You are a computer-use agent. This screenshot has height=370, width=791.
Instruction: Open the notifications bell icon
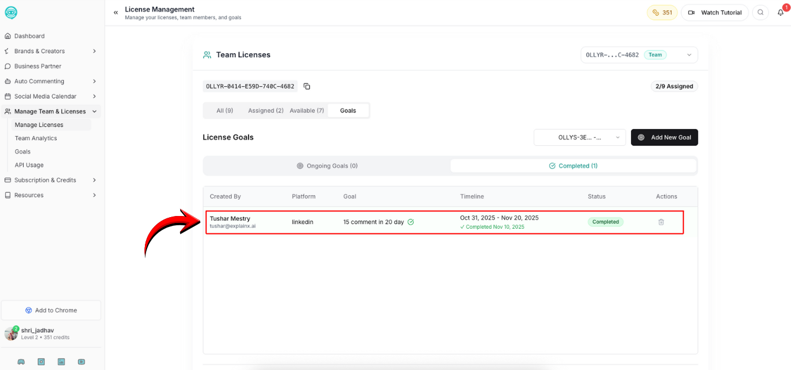(780, 12)
